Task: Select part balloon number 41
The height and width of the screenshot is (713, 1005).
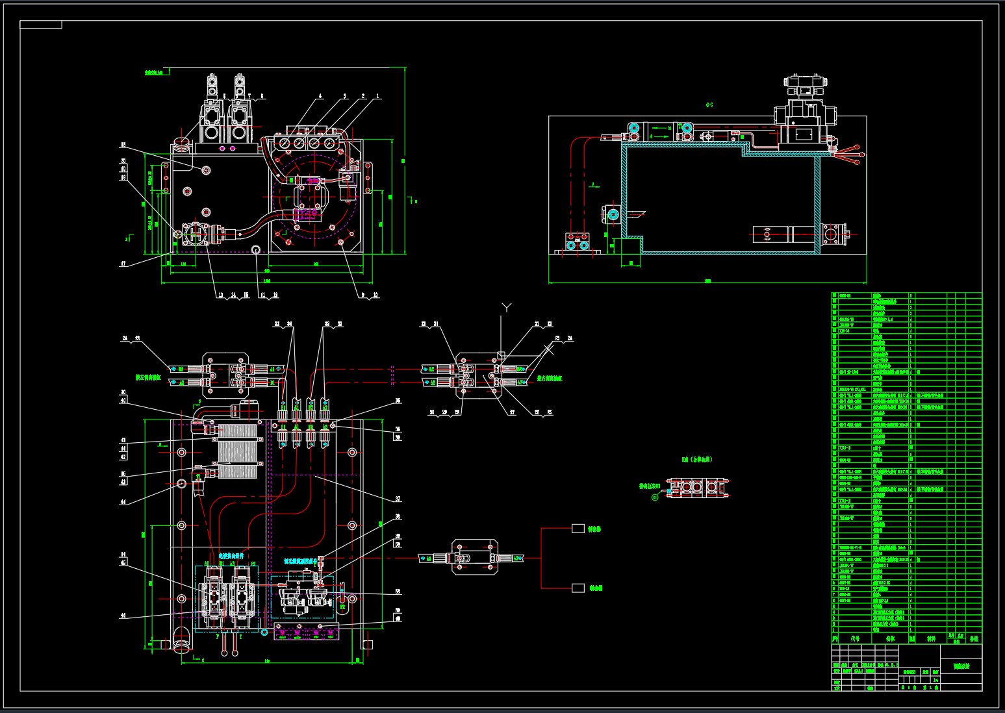Action: [x=123, y=441]
